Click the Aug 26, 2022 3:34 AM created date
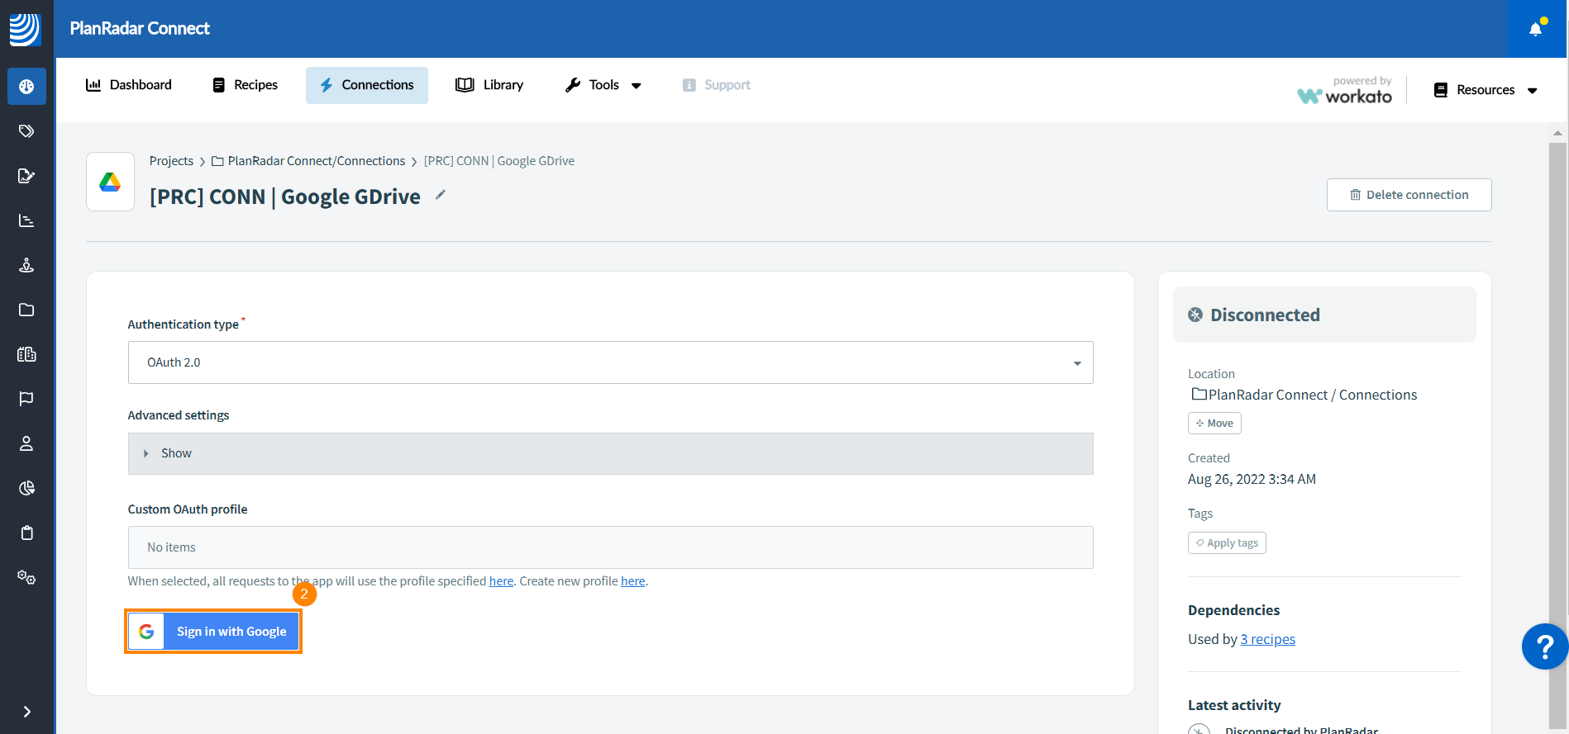Image resolution: width=1569 pixels, height=734 pixels. coord(1252,479)
